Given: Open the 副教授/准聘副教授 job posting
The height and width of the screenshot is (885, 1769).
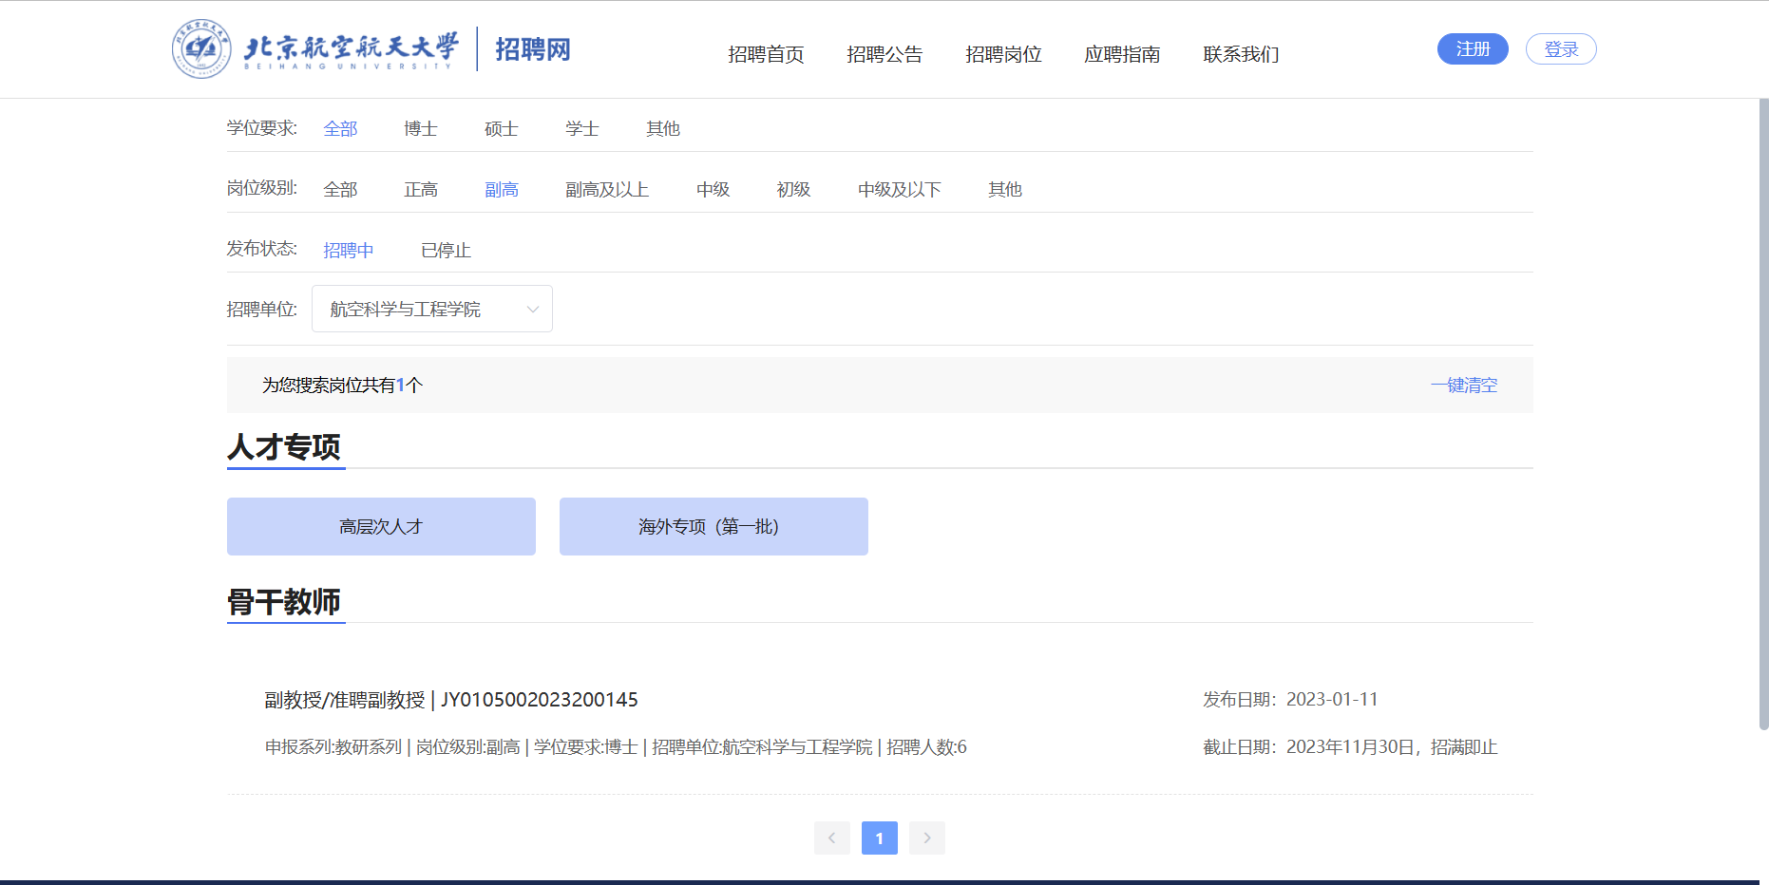Looking at the screenshot, I should [451, 700].
